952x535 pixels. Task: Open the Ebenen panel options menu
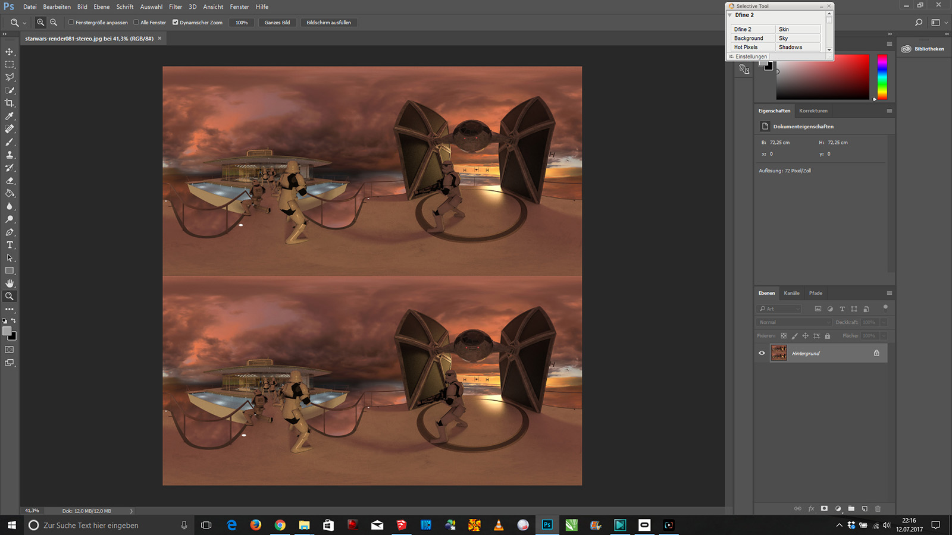coord(890,293)
